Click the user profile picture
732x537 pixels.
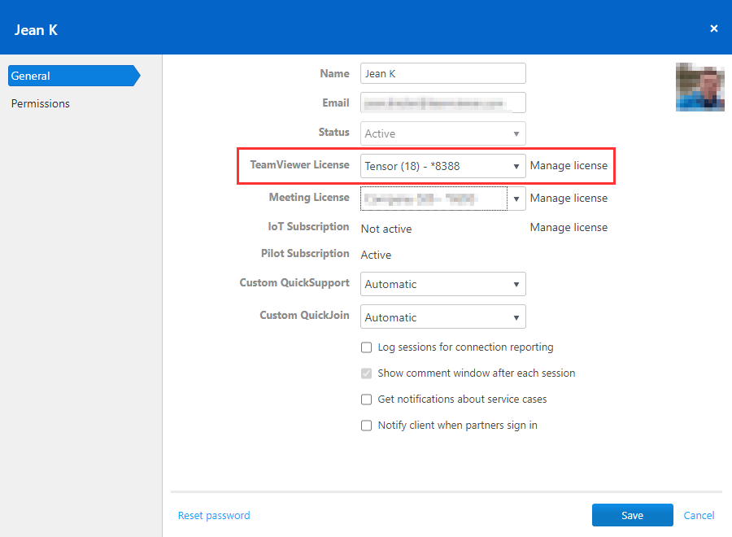pos(699,87)
